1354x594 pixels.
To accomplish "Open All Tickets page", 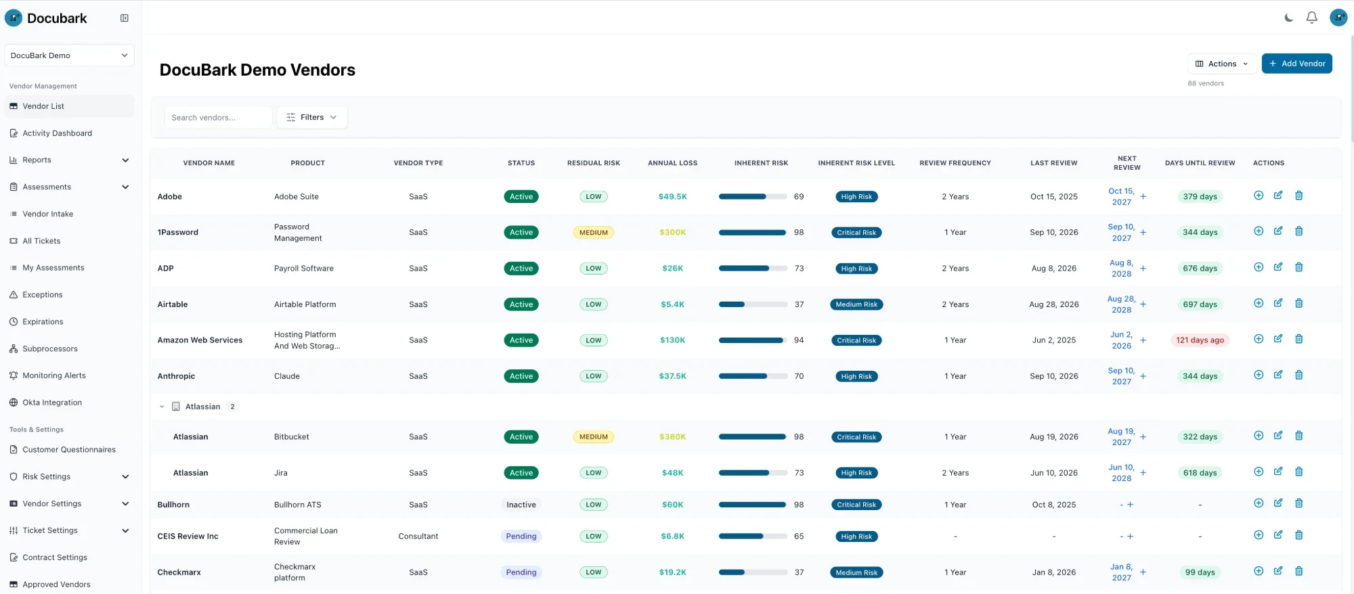I will (x=41, y=242).
